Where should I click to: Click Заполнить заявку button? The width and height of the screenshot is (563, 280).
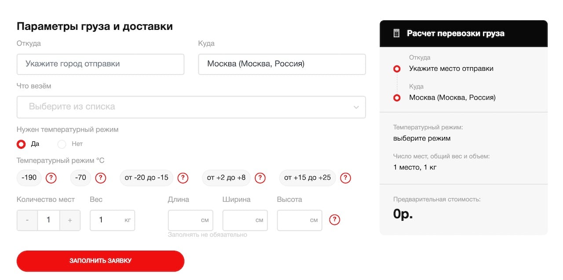click(x=100, y=261)
